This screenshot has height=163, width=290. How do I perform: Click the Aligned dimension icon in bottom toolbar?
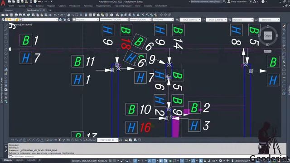16,140
